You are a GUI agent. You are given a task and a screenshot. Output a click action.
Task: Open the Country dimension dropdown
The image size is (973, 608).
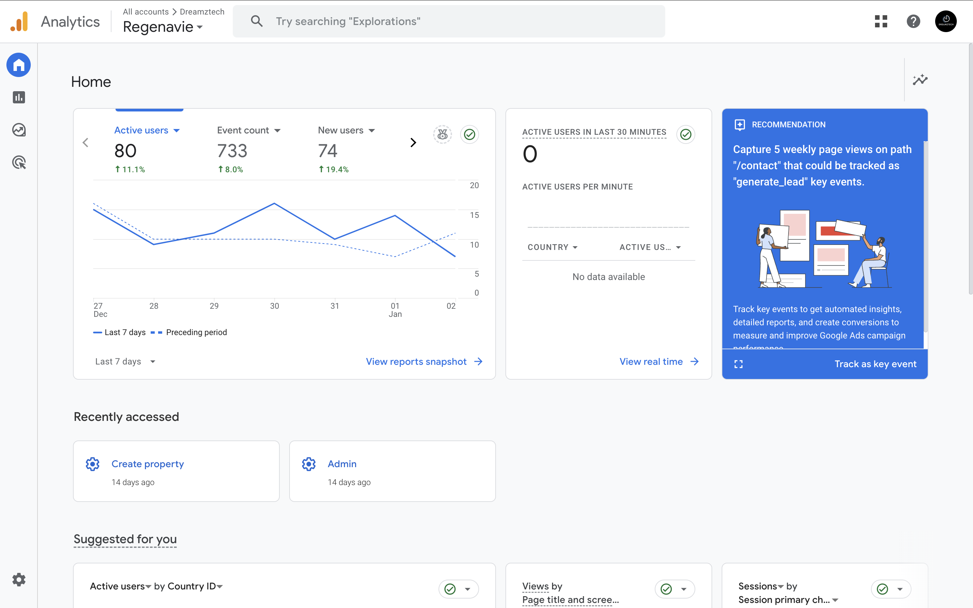[x=552, y=247]
